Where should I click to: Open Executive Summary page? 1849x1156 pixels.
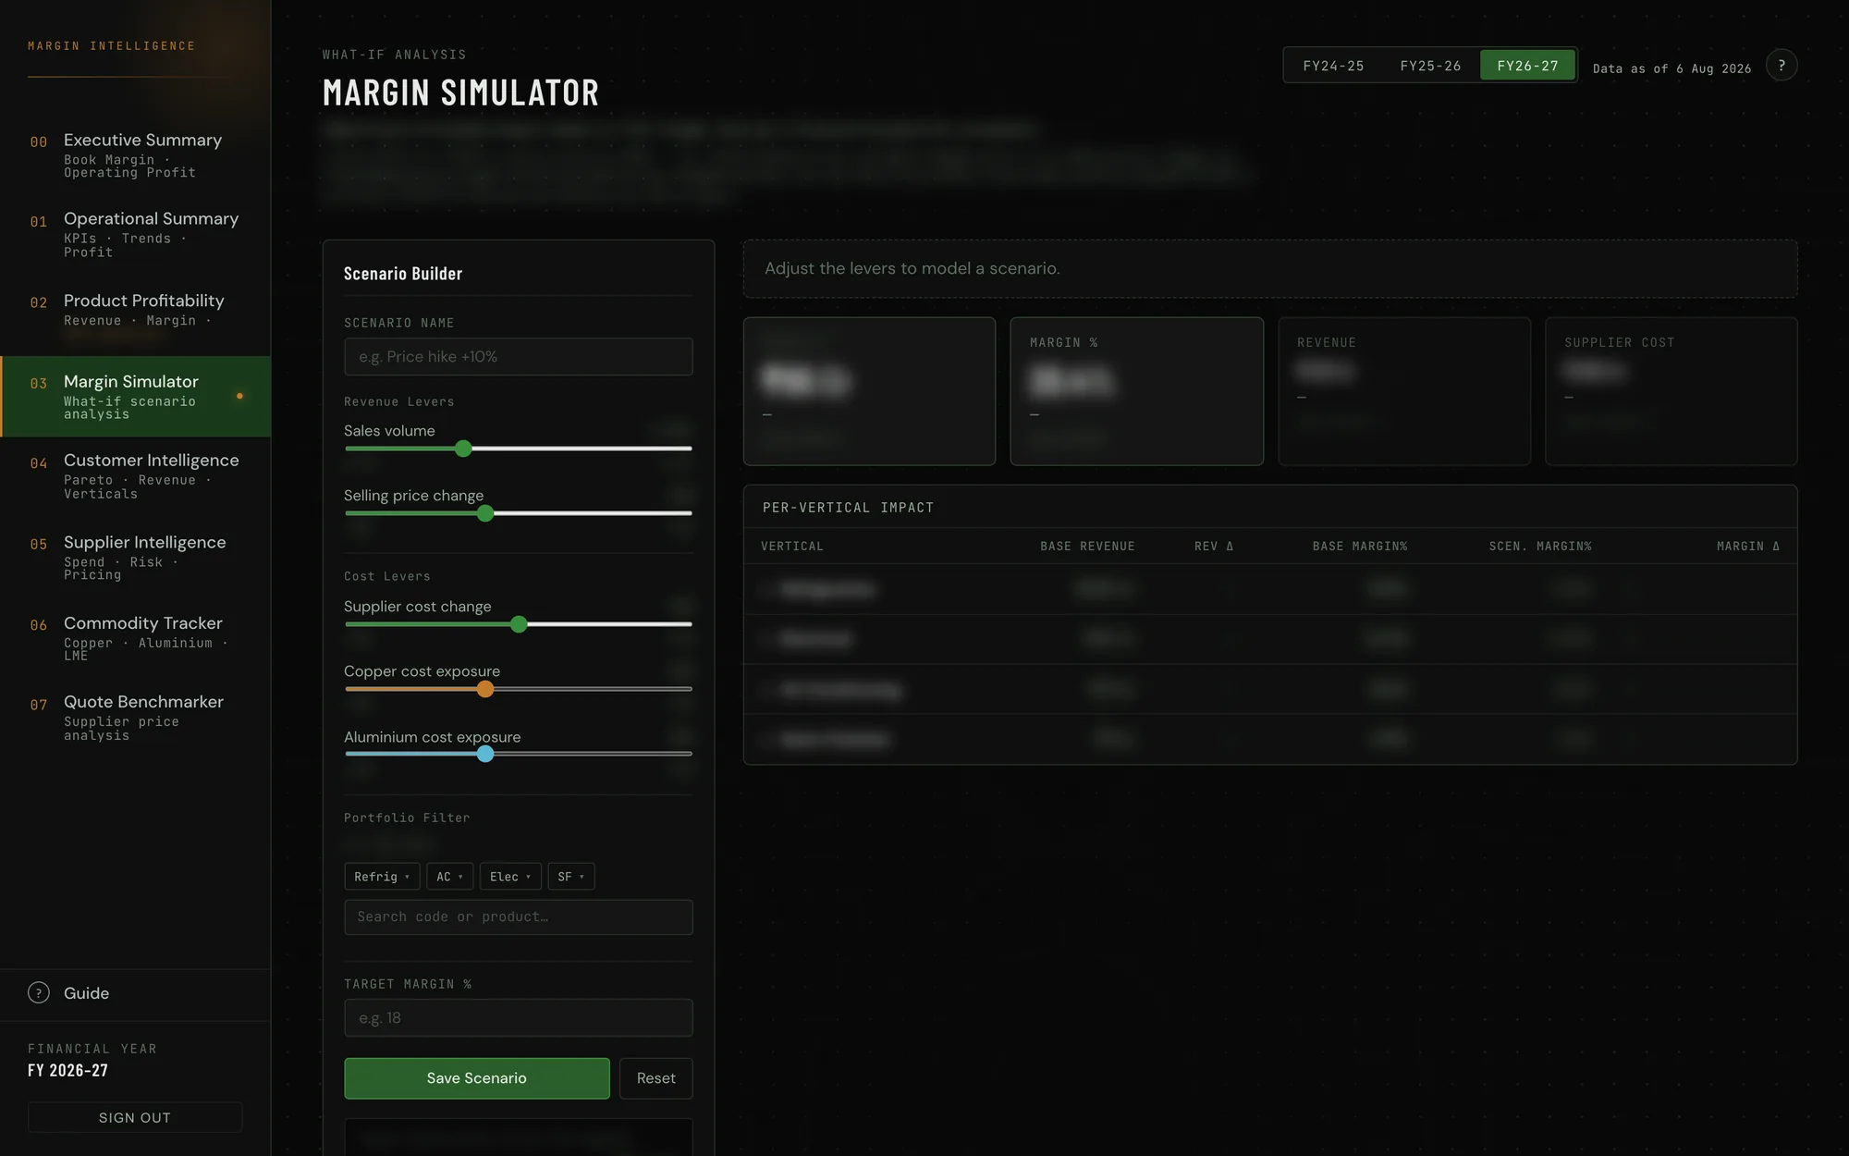click(x=135, y=155)
